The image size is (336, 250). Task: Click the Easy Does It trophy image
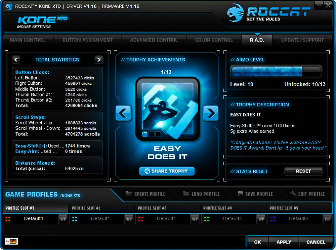point(167,109)
